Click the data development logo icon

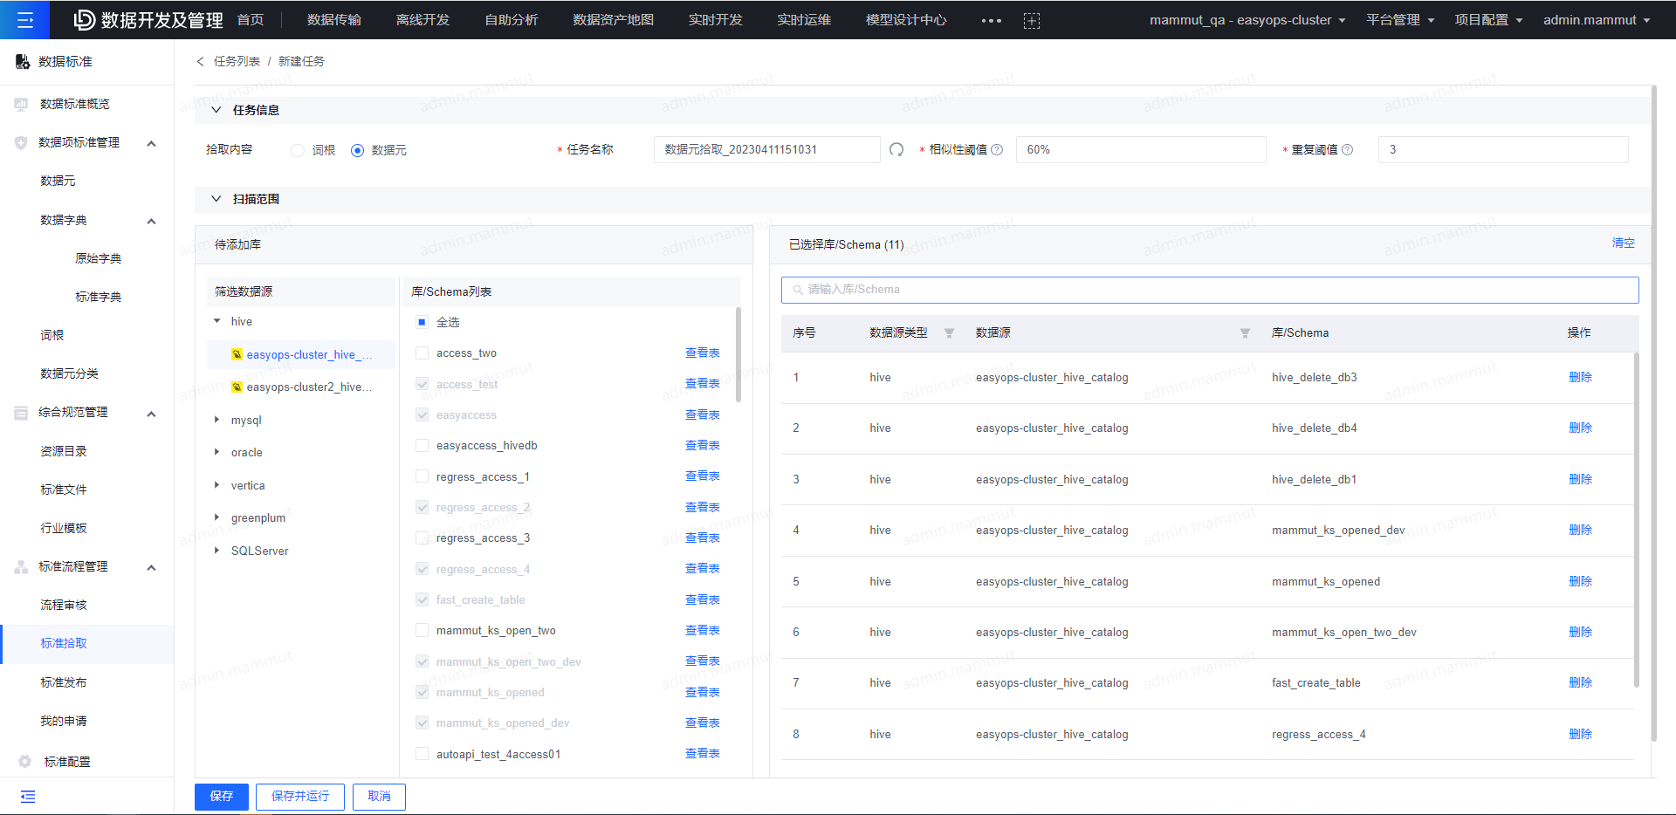[x=84, y=19]
